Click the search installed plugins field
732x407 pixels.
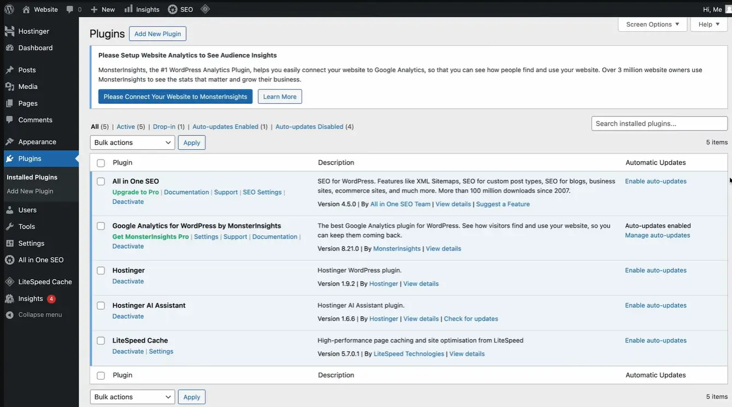pyautogui.click(x=659, y=122)
